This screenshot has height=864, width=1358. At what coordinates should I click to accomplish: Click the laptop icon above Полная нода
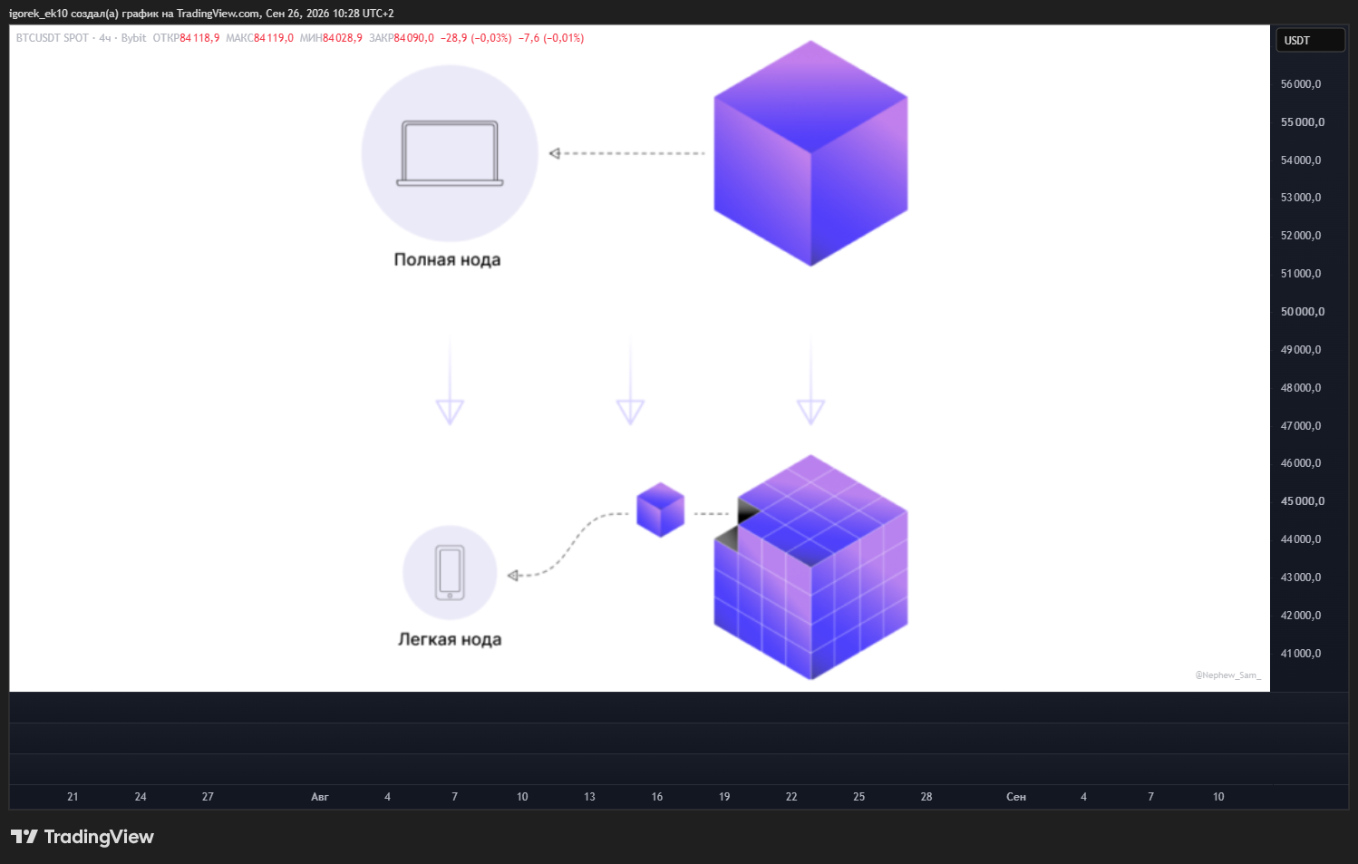pyautogui.click(x=450, y=153)
